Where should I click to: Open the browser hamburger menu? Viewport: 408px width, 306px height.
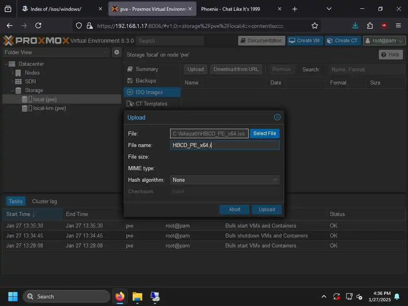pos(398,25)
